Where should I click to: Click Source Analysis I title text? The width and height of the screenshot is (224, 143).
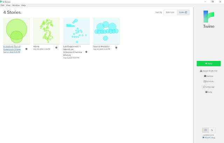pyautogui.click(x=101, y=47)
